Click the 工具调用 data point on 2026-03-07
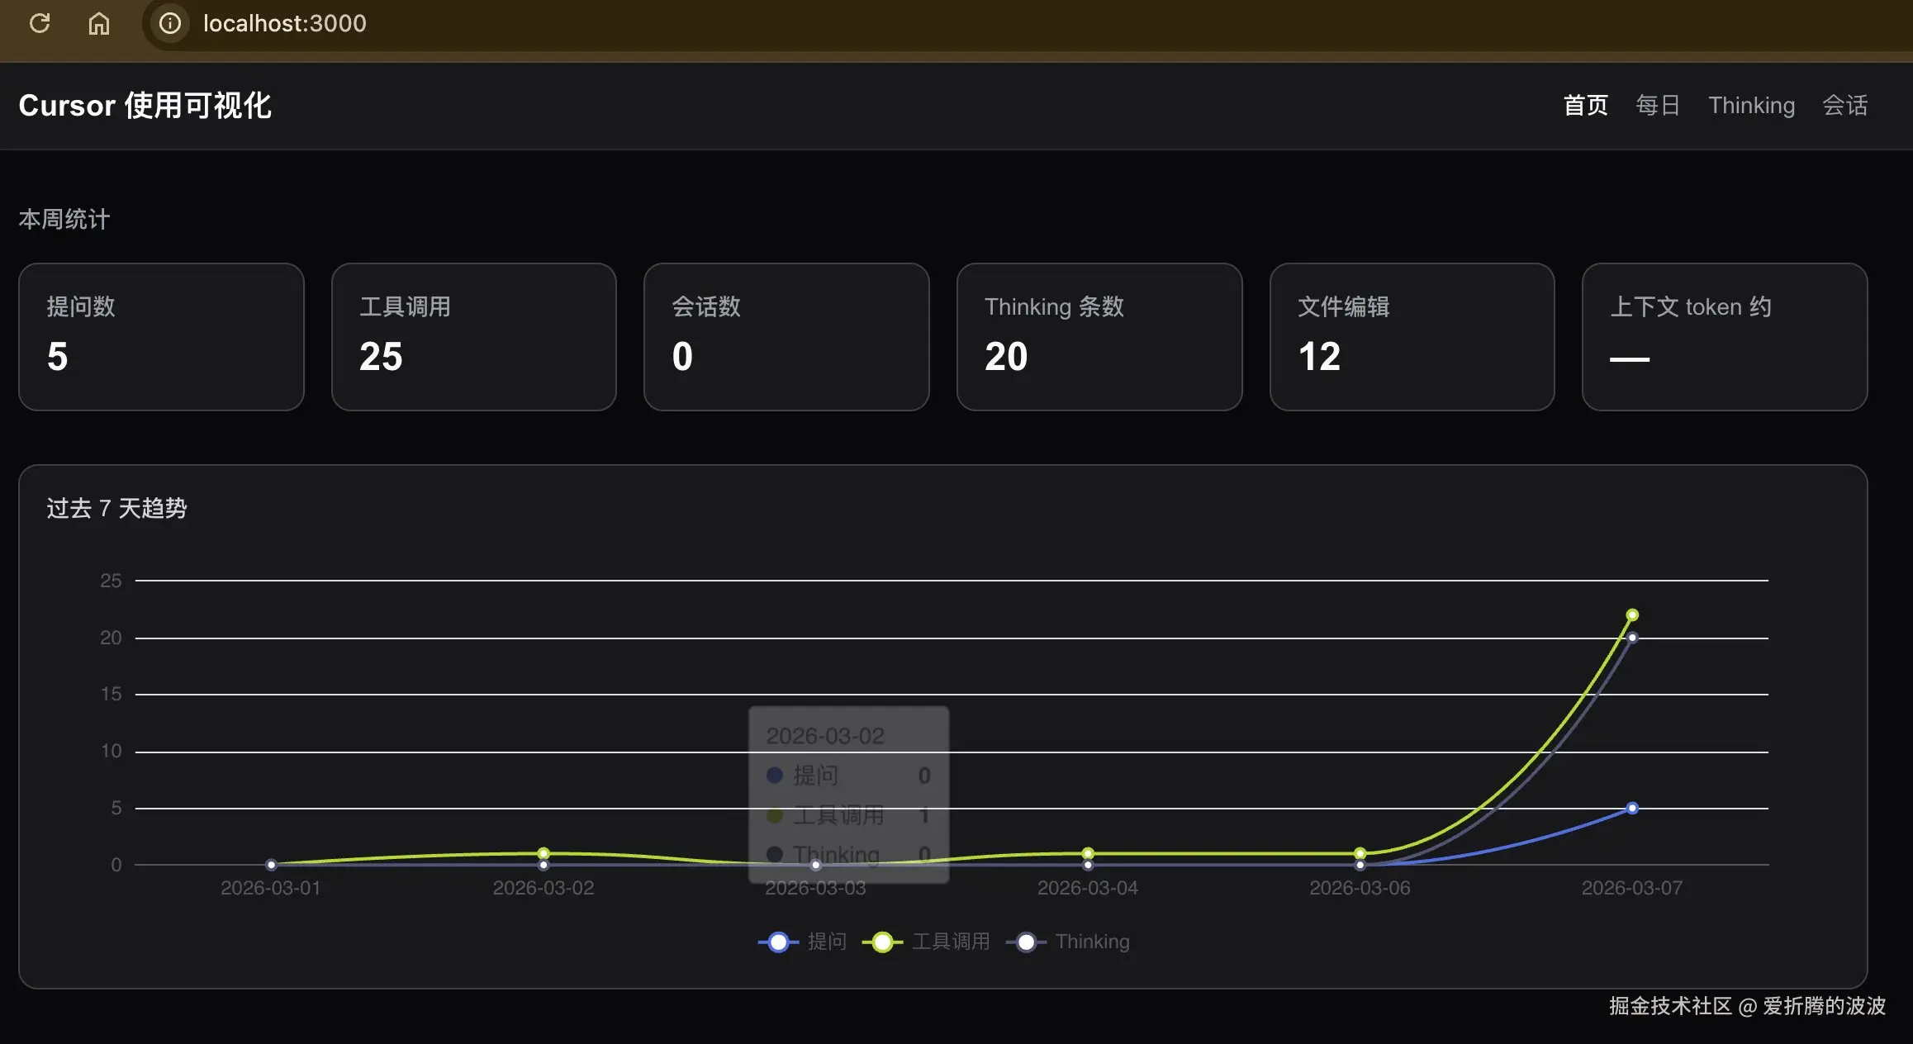This screenshot has width=1913, height=1044. tap(1631, 615)
